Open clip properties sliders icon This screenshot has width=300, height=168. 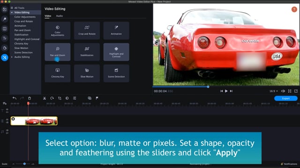click(x=75, y=98)
